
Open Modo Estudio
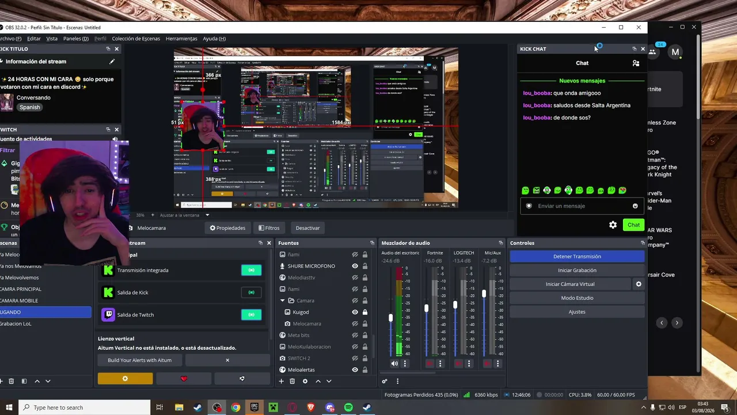[577, 298]
